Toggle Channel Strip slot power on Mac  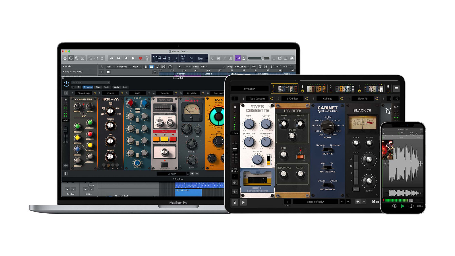(x=95, y=93)
